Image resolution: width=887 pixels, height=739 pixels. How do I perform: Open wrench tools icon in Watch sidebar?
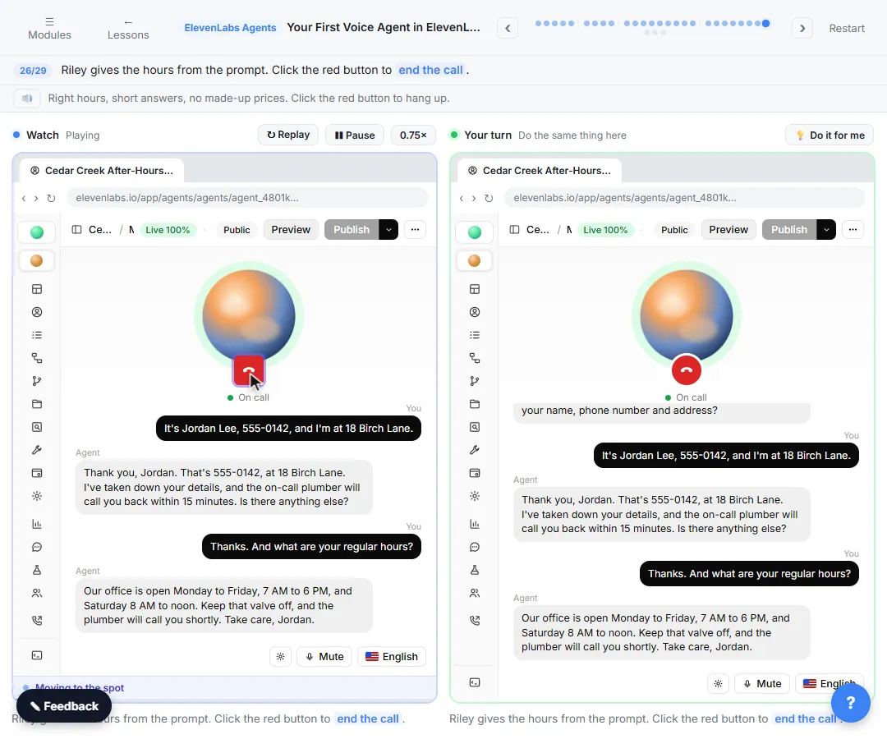[x=37, y=450]
